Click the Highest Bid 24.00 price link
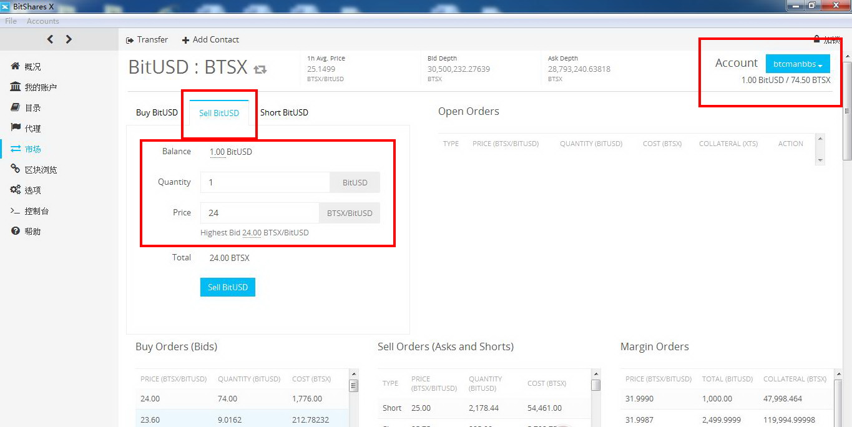This screenshot has height=427, width=852. coord(252,232)
